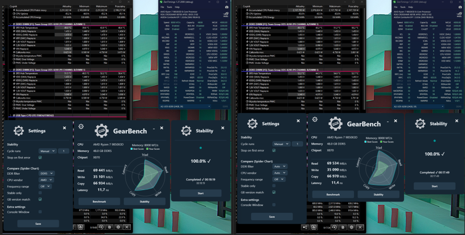Open DDR filter dropdown set to Auto
465x235 pixels.
pos(279,166)
